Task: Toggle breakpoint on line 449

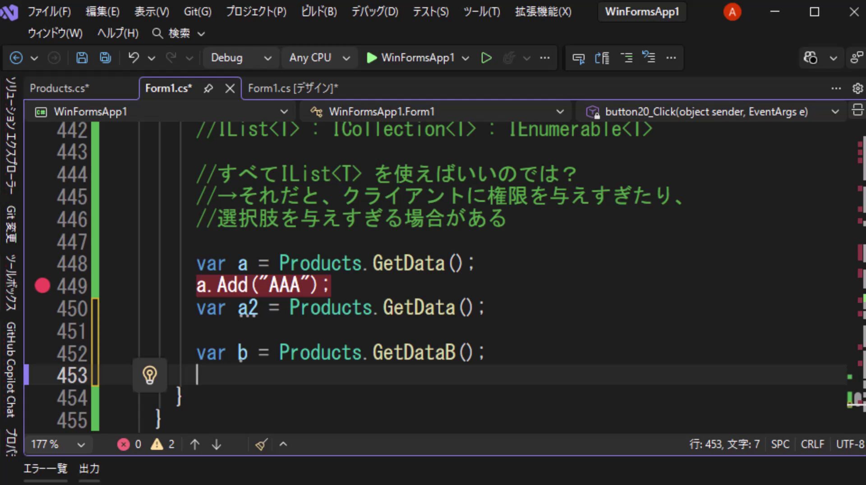Action: click(42, 285)
